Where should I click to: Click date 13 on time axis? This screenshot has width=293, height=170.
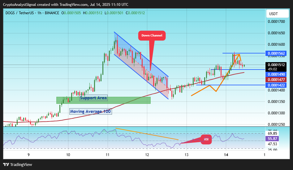pos(187,155)
